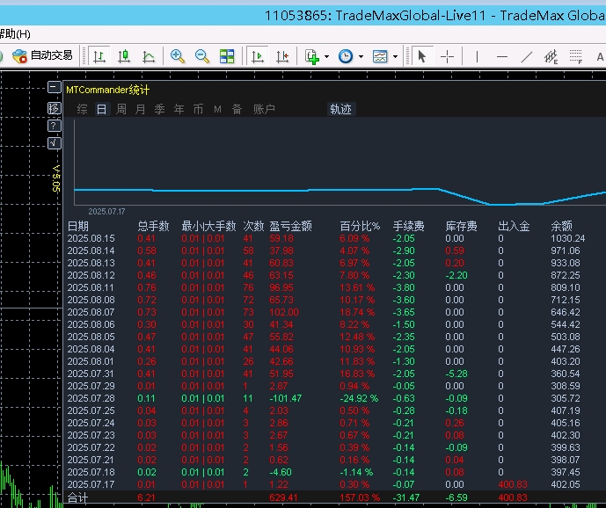Image resolution: width=606 pixels, height=508 pixels.
Task: Click the 轨迹 track button
Action: [x=340, y=109]
